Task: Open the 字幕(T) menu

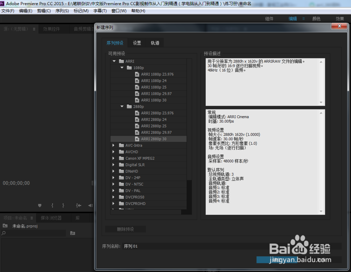Action: pyautogui.click(x=100, y=11)
